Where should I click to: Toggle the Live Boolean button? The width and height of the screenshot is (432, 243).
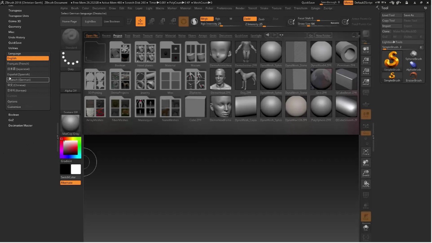coord(112,21)
